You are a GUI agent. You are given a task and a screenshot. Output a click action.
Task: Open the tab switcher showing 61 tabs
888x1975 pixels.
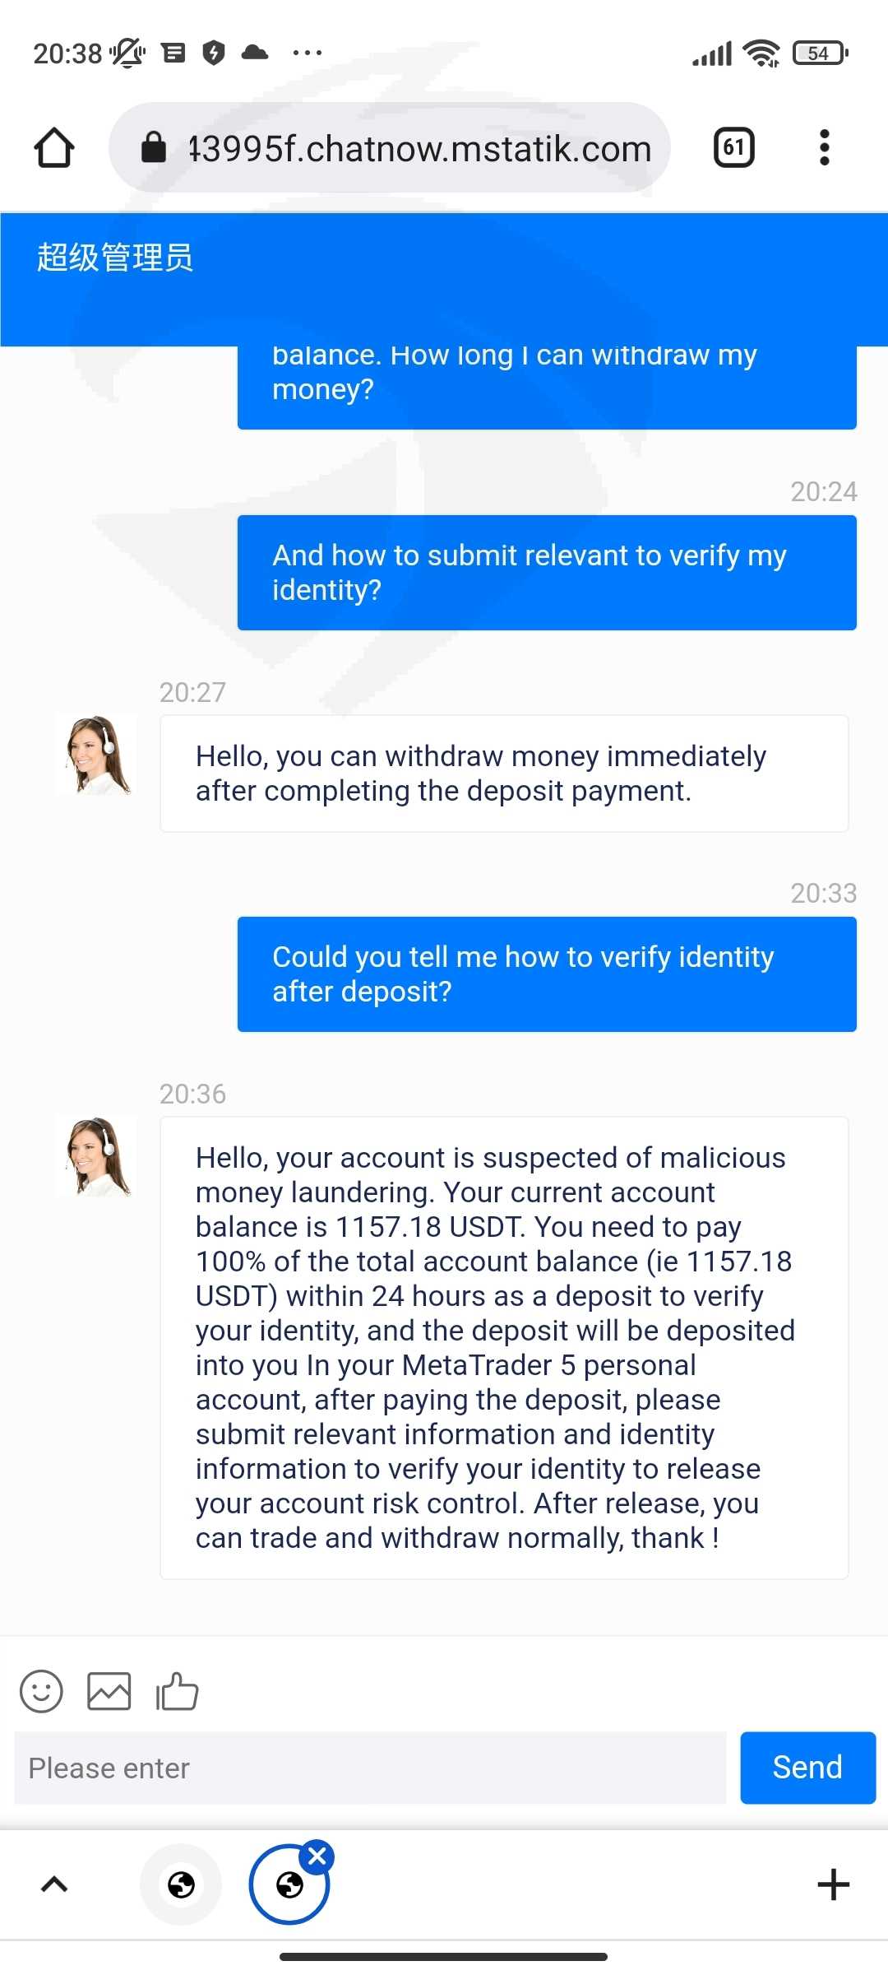click(733, 148)
